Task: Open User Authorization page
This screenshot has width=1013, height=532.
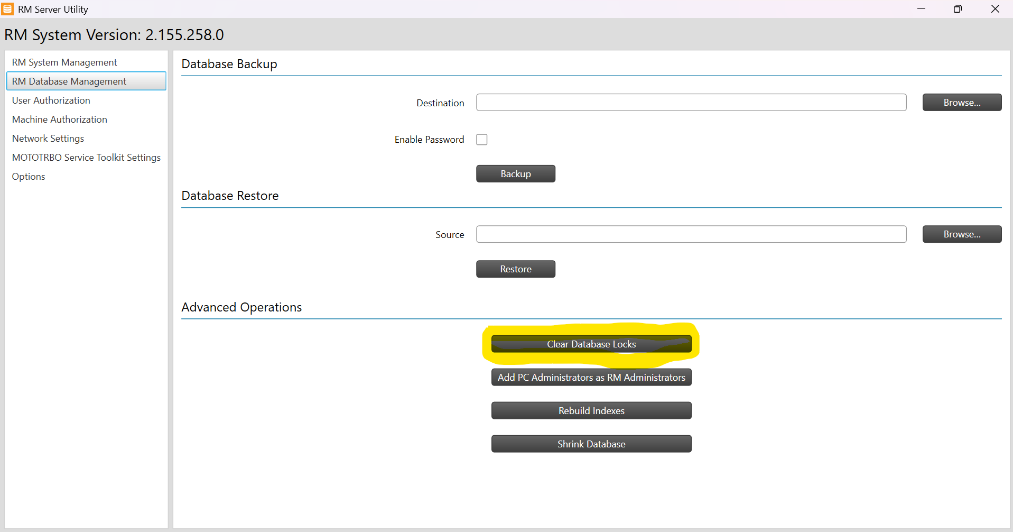Action: [x=86, y=100]
